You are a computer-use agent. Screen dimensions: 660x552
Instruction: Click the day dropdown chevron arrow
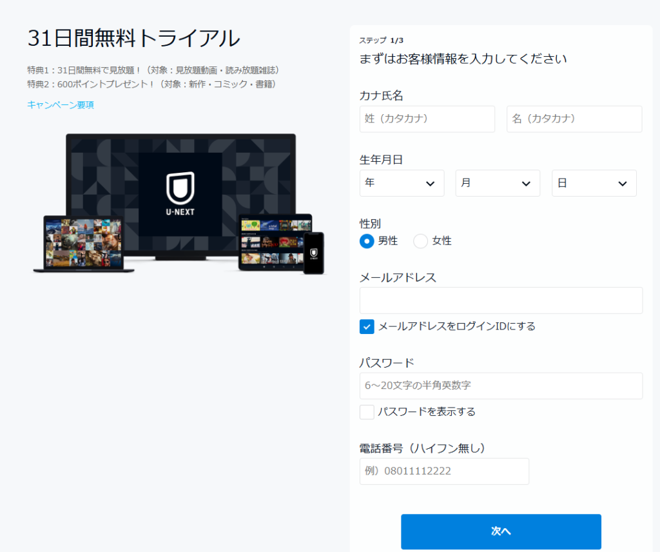click(623, 184)
